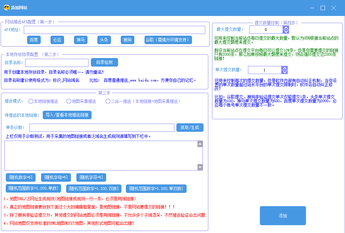
Task: Insert {随机范围数字=1,200,单数} placeholder
Action: [x=33, y=189]
